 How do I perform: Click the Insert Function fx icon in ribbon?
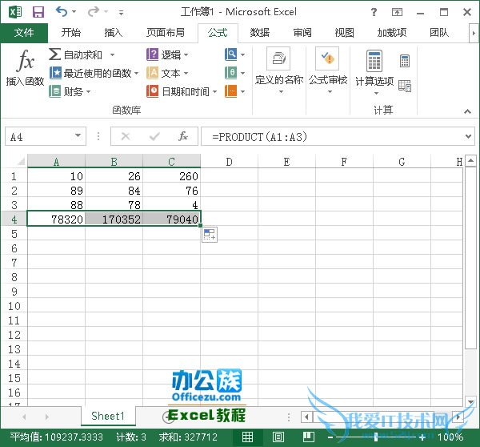click(x=26, y=62)
